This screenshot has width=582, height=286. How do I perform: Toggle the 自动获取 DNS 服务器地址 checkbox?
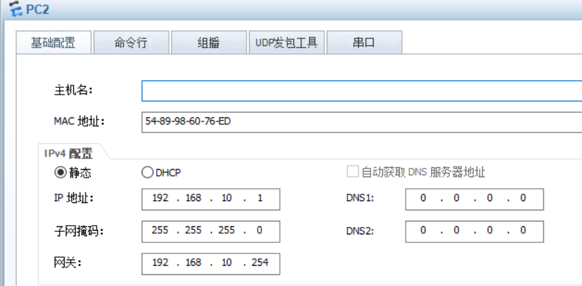[x=353, y=172]
